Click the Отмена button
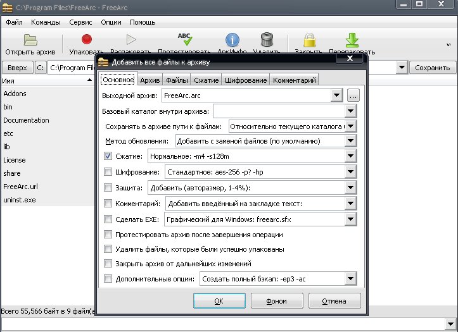The height and width of the screenshot is (332, 458). (x=334, y=301)
